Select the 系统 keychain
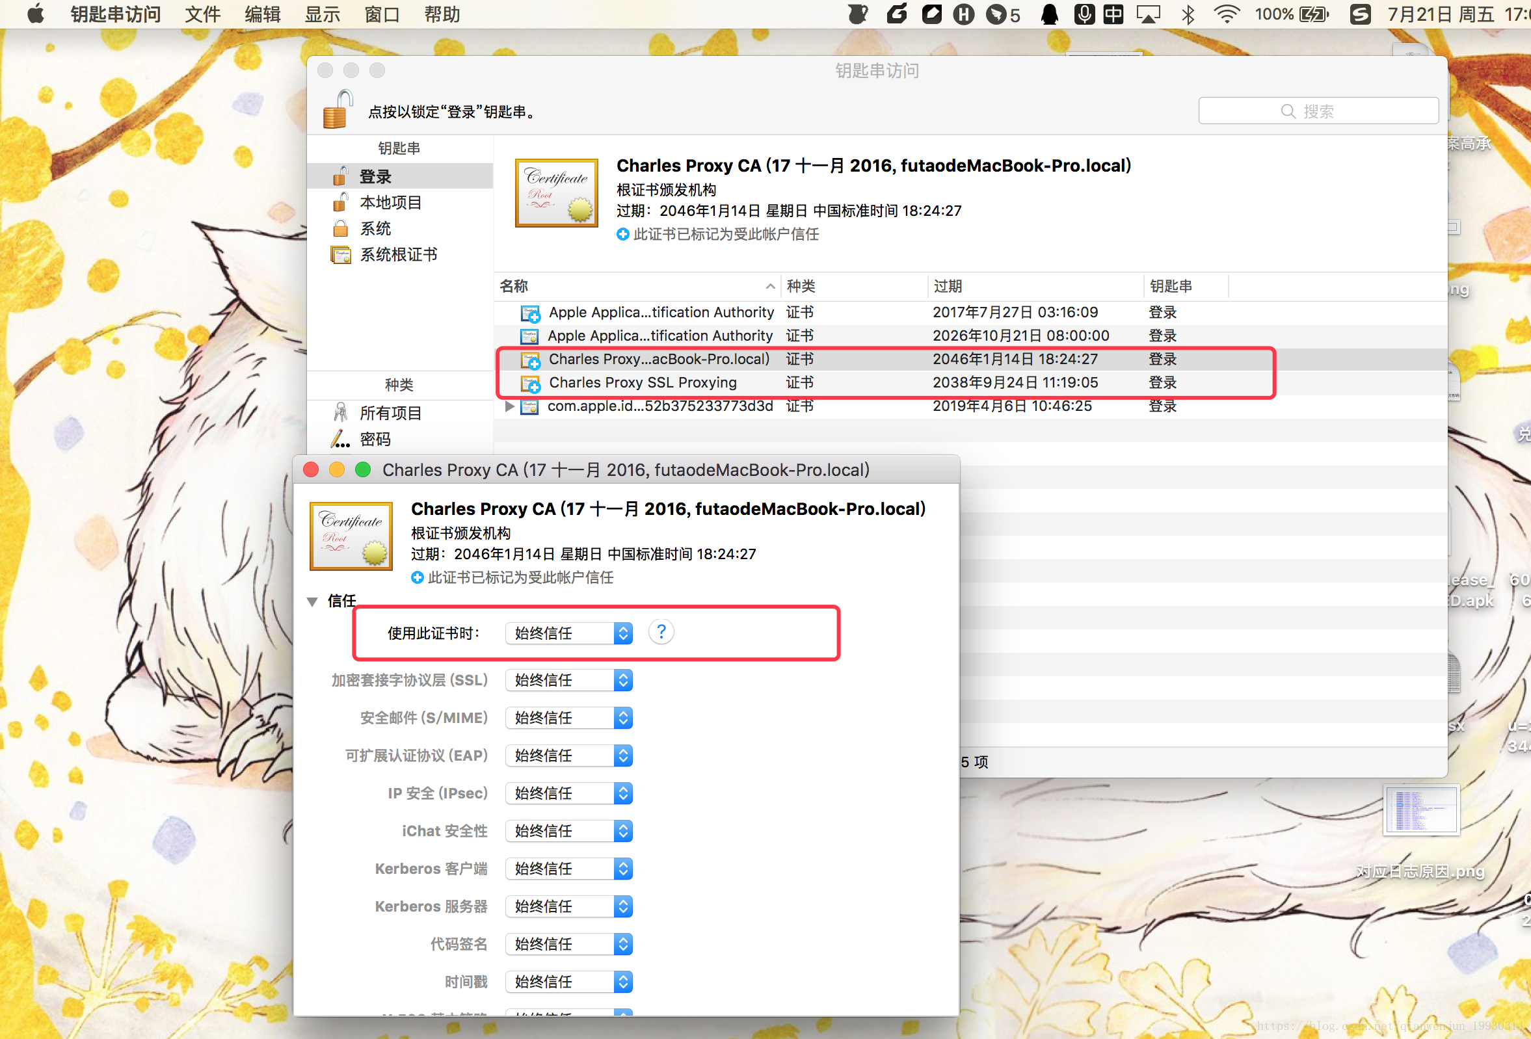The width and height of the screenshot is (1531, 1039). click(x=400, y=228)
